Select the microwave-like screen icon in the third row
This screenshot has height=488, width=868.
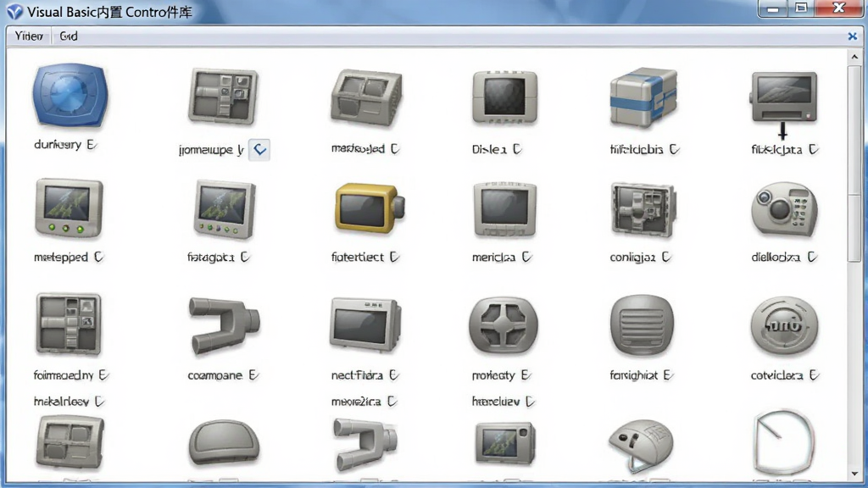pos(364,324)
